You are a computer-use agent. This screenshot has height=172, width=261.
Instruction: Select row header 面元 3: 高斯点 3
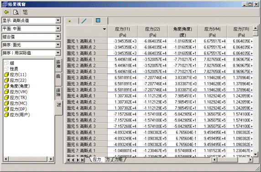pyautogui.click(x=87, y=89)
